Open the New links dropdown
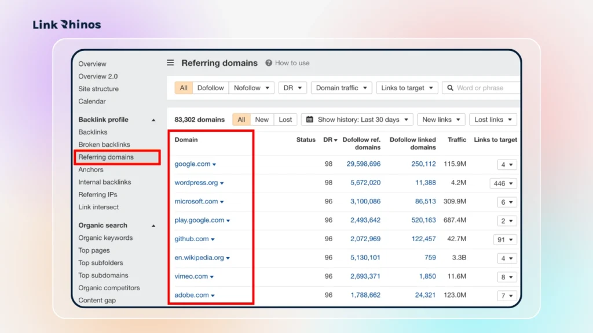The image size is (593, 333). point(441,120)
